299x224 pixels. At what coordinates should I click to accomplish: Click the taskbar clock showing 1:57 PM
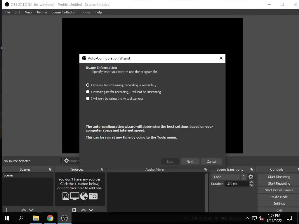(274, 218)
